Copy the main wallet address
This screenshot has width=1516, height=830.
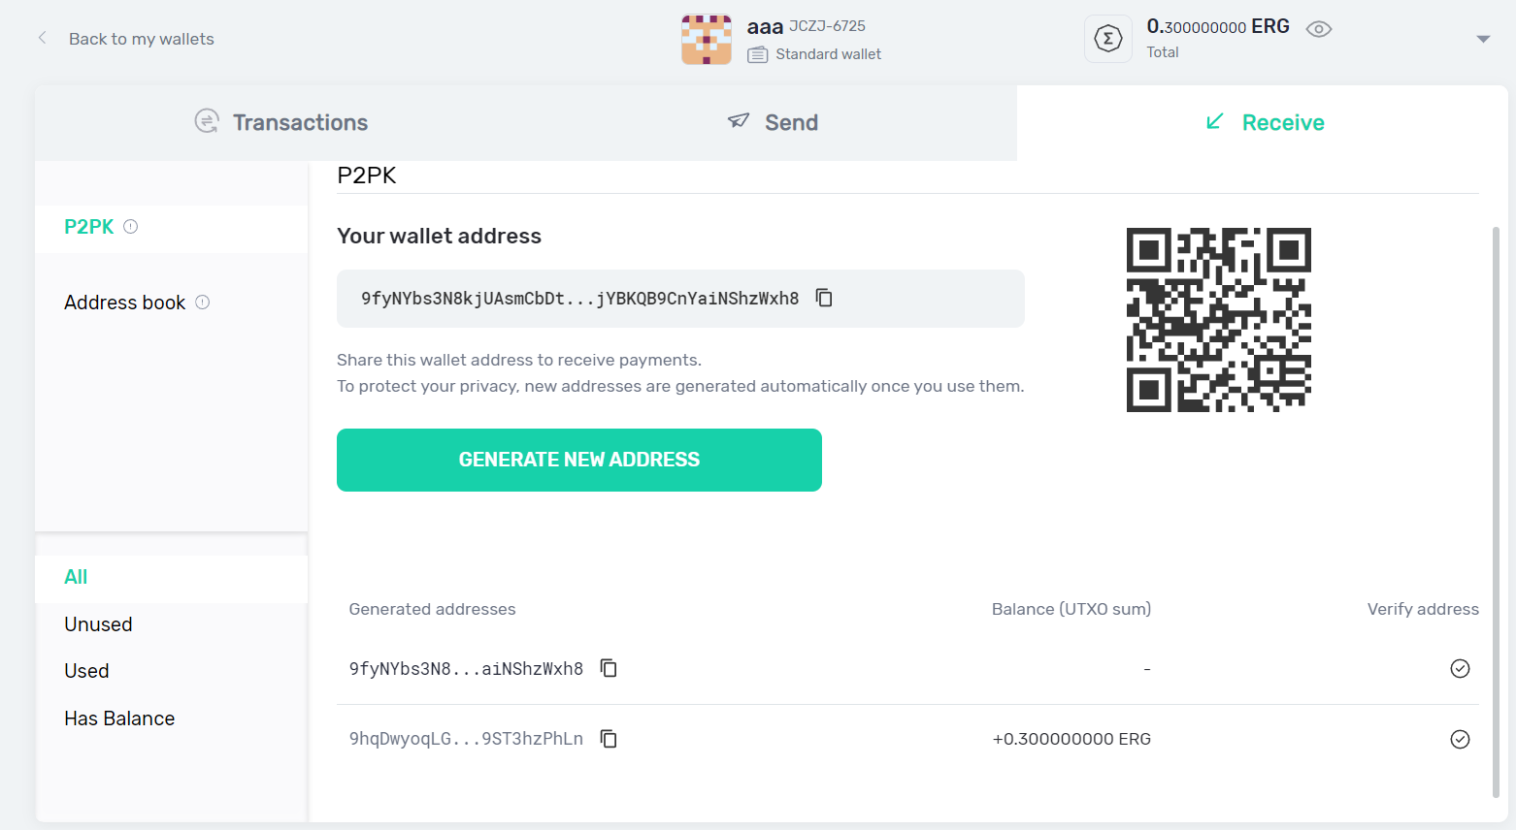tap(824, 298)
